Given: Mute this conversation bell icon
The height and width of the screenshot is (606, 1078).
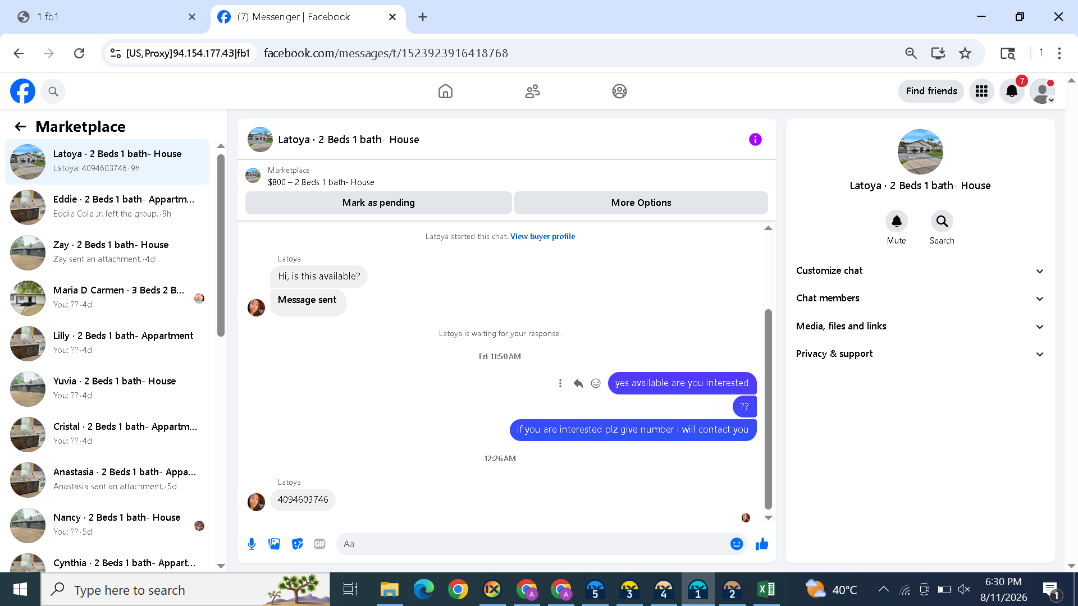Looking at the screenshot, I should point(897,222).
